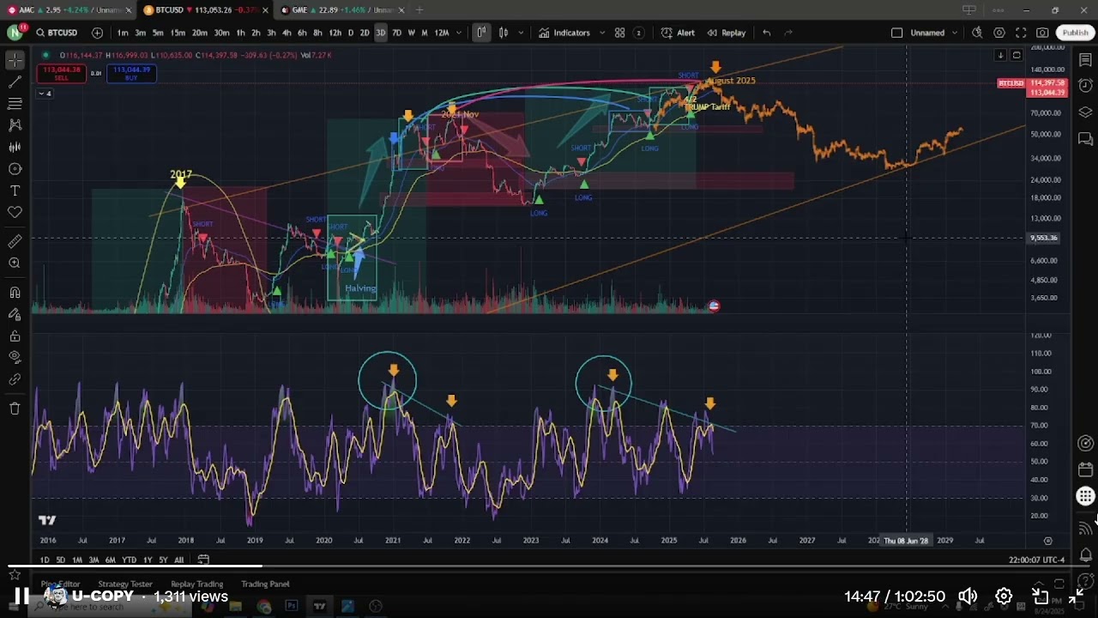Collapse the indicator legend with 4 chevron
Screen dimensions: 1098x618
45,93
